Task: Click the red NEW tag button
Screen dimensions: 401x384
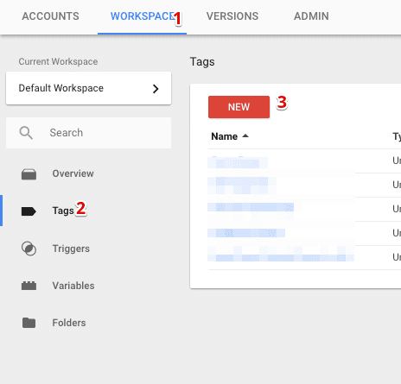Action: 239,107
